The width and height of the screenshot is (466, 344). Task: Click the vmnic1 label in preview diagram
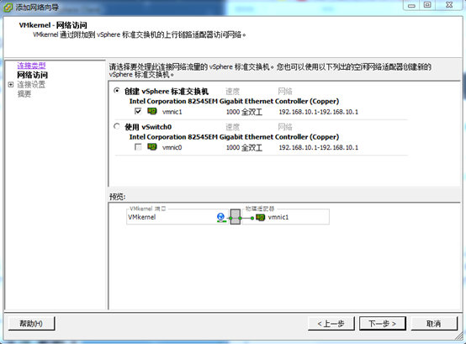278,217
